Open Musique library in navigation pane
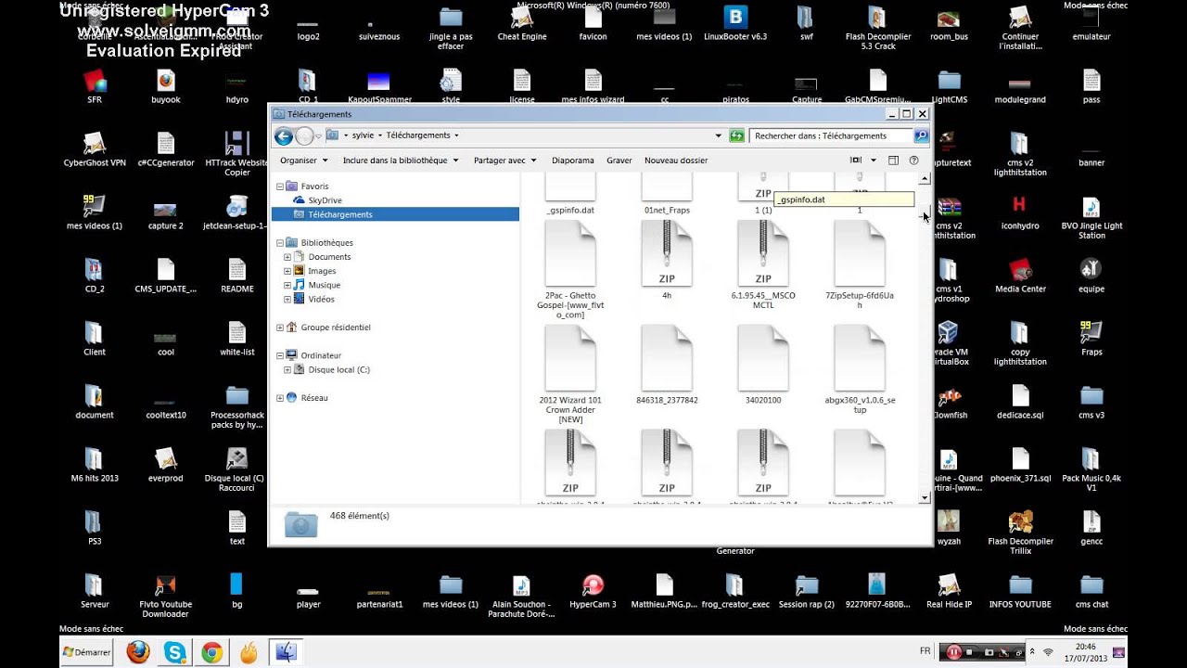 pyautogui.click(x=324, y=285)
